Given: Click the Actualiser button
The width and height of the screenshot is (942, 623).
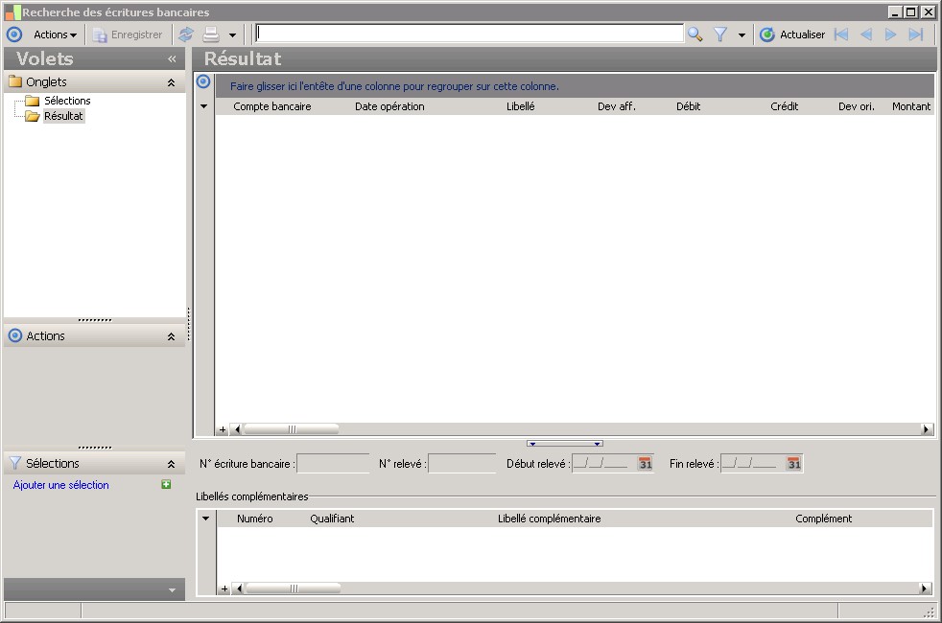Looking at the screenshot, I should [792, 35].
